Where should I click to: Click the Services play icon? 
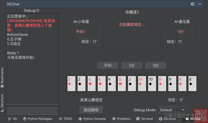pos(160,119)
